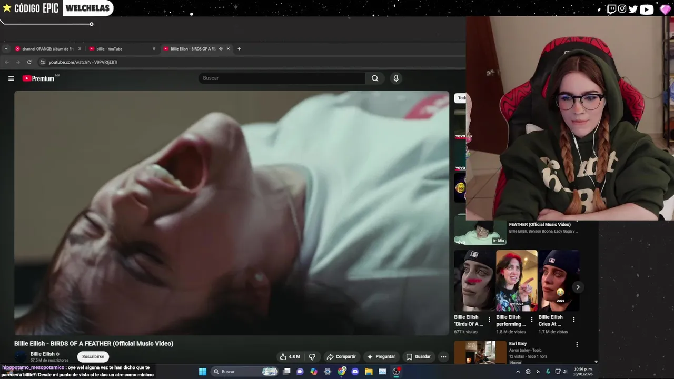Open options for Billie Eilish performing short
The width and height of the screenshot is (674, 379).
point(531,320)
